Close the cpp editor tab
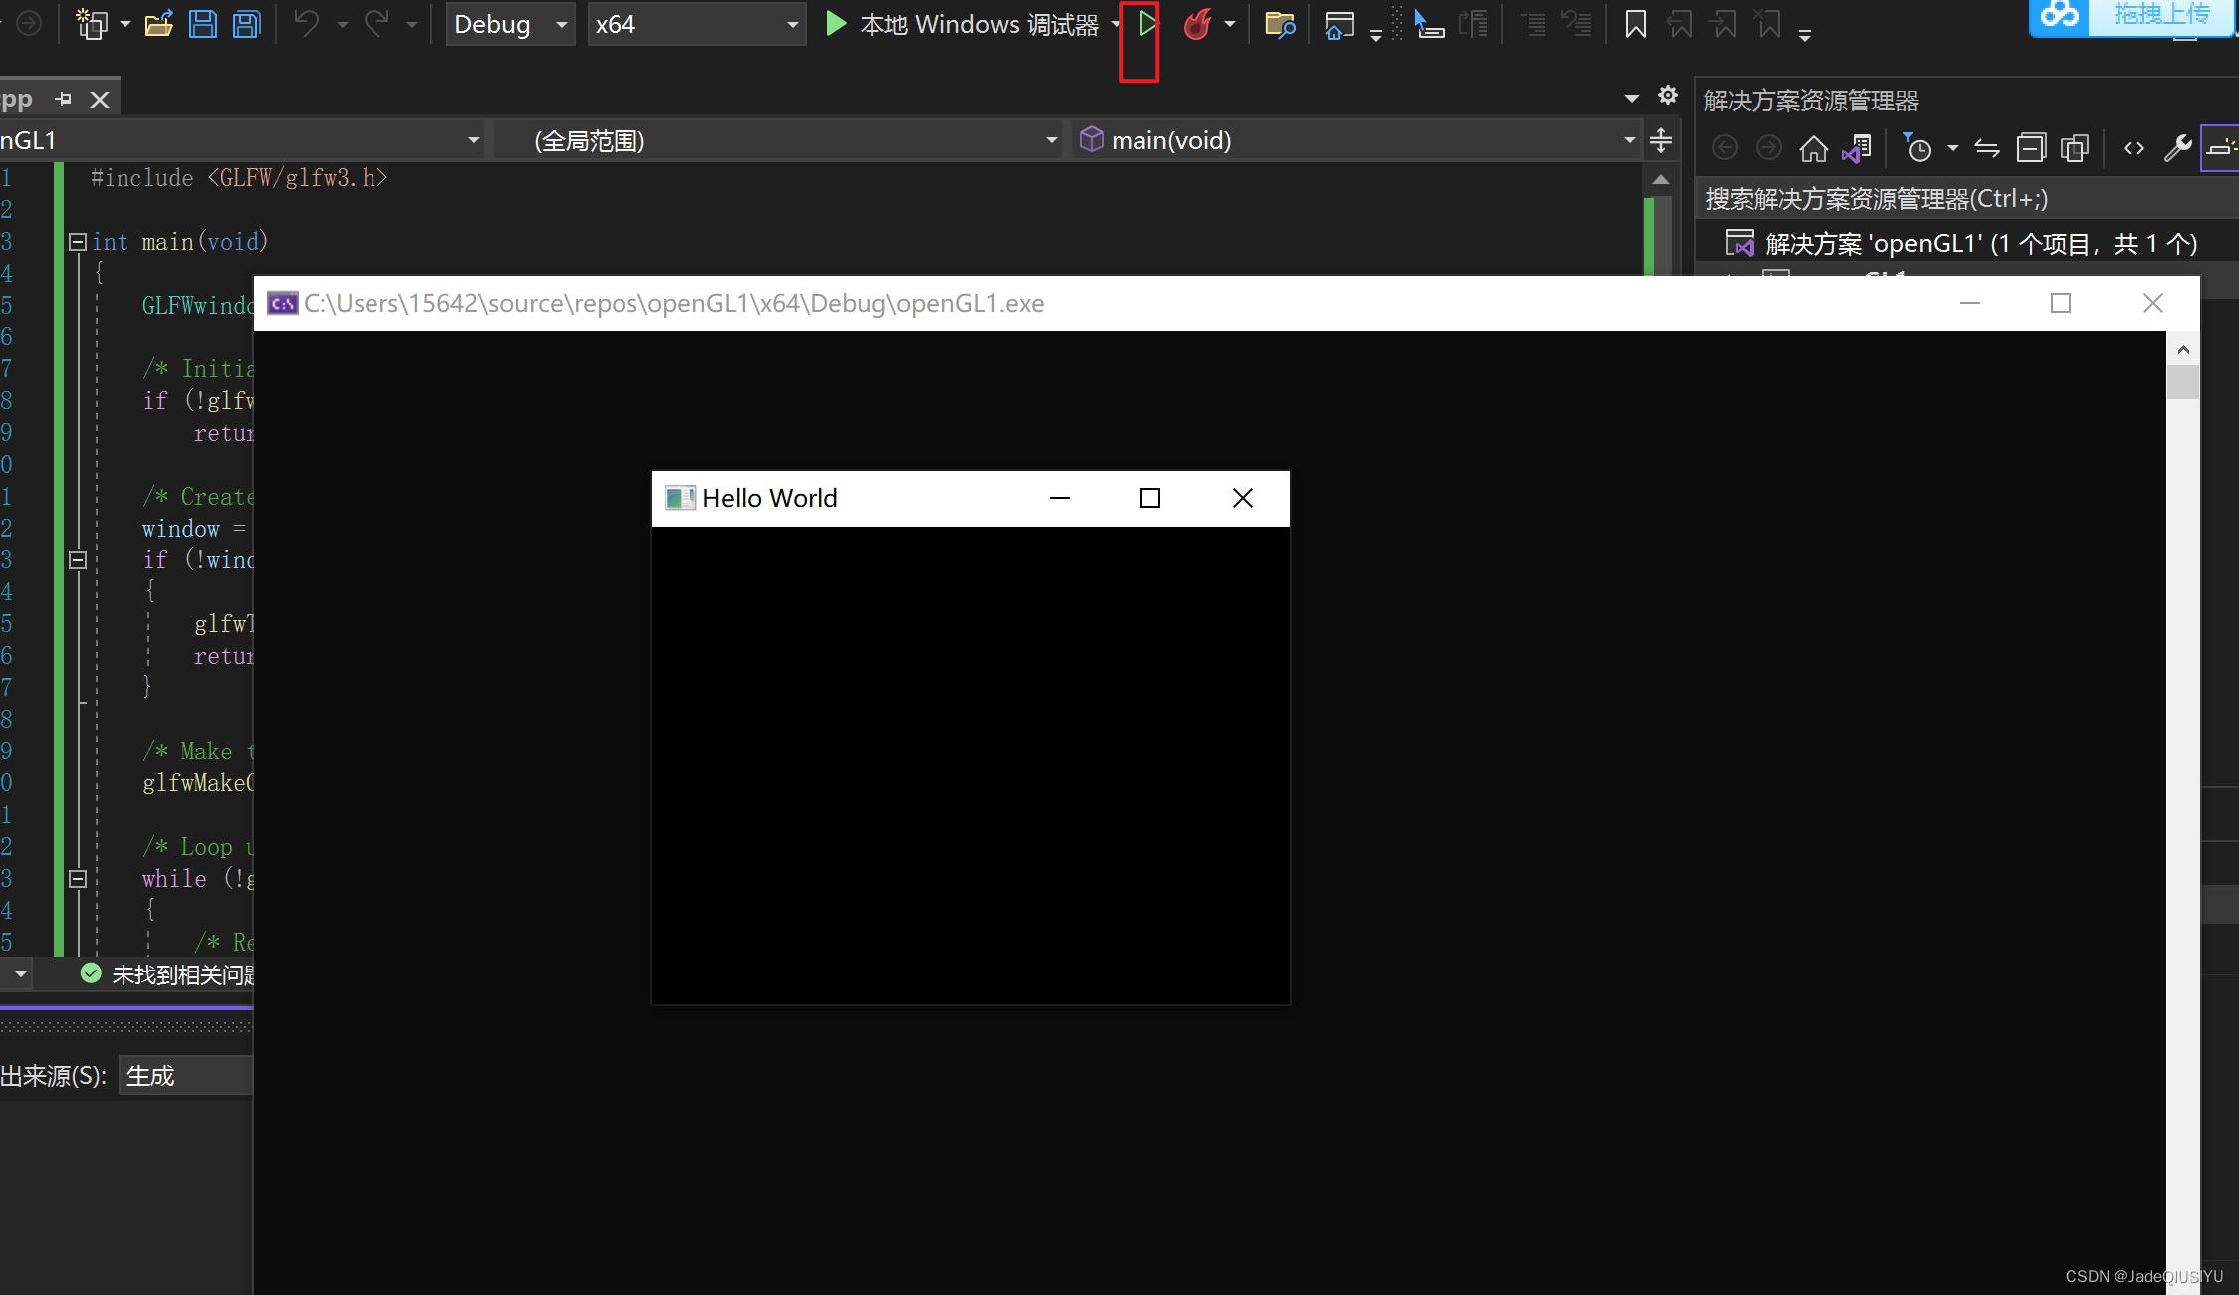The width and height of the screenshot is (2239, 1295). tap(100, 99)
